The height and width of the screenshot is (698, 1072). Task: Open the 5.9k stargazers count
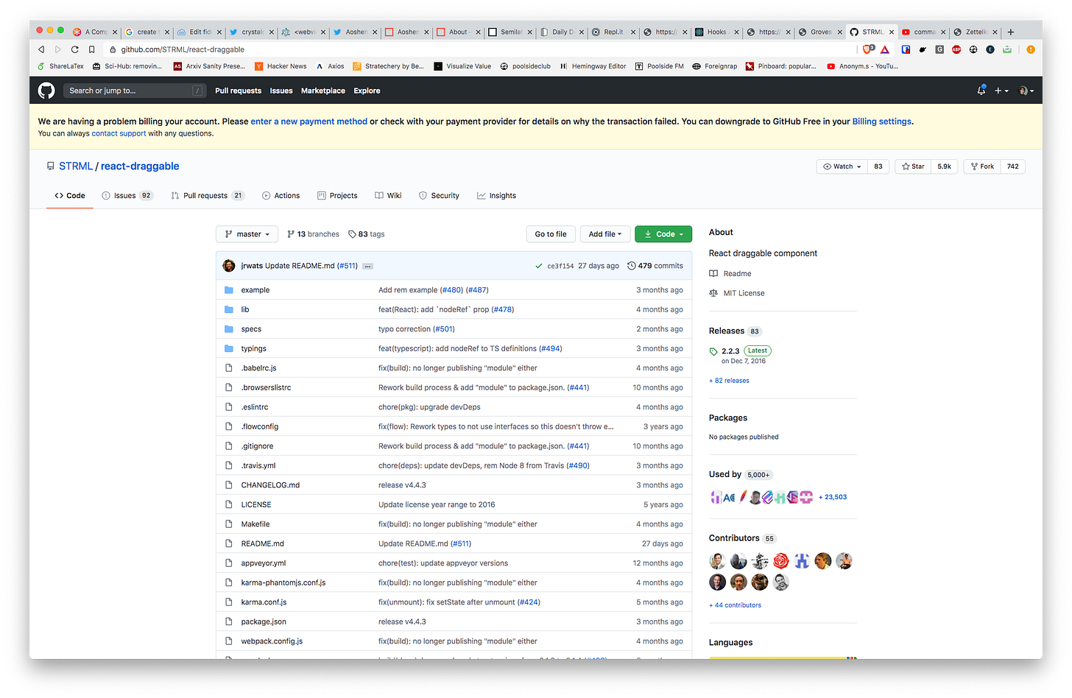tap(944, 166)
